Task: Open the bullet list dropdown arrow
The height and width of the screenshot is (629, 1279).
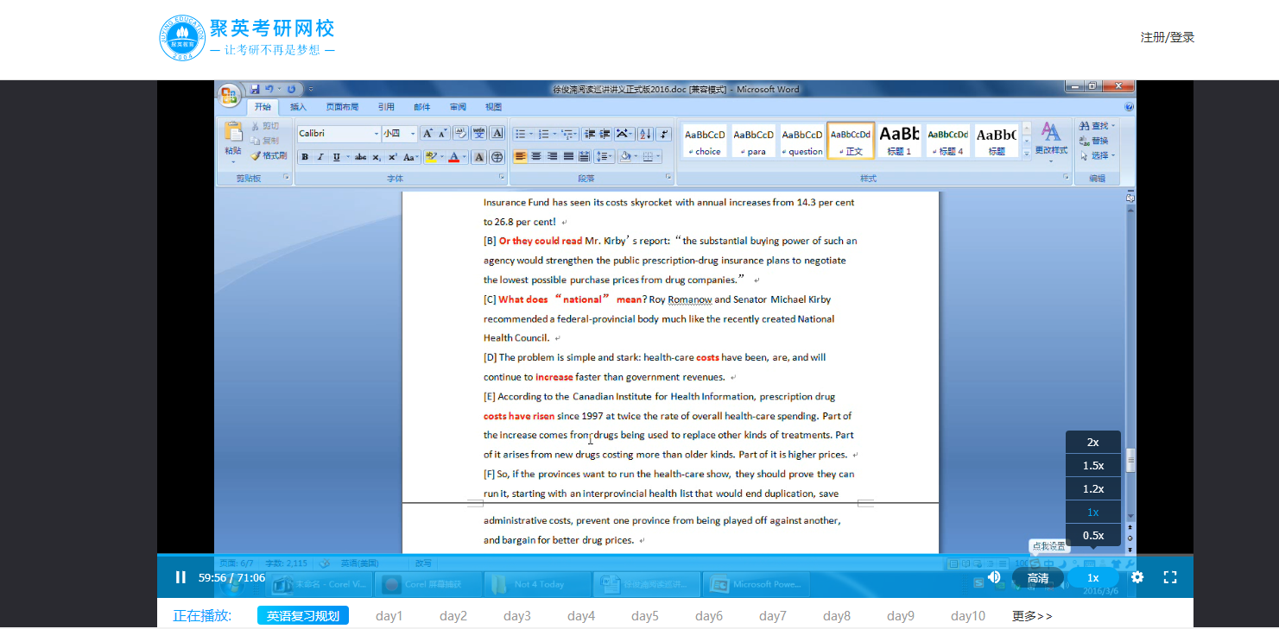Action: (x=530, y=134)
